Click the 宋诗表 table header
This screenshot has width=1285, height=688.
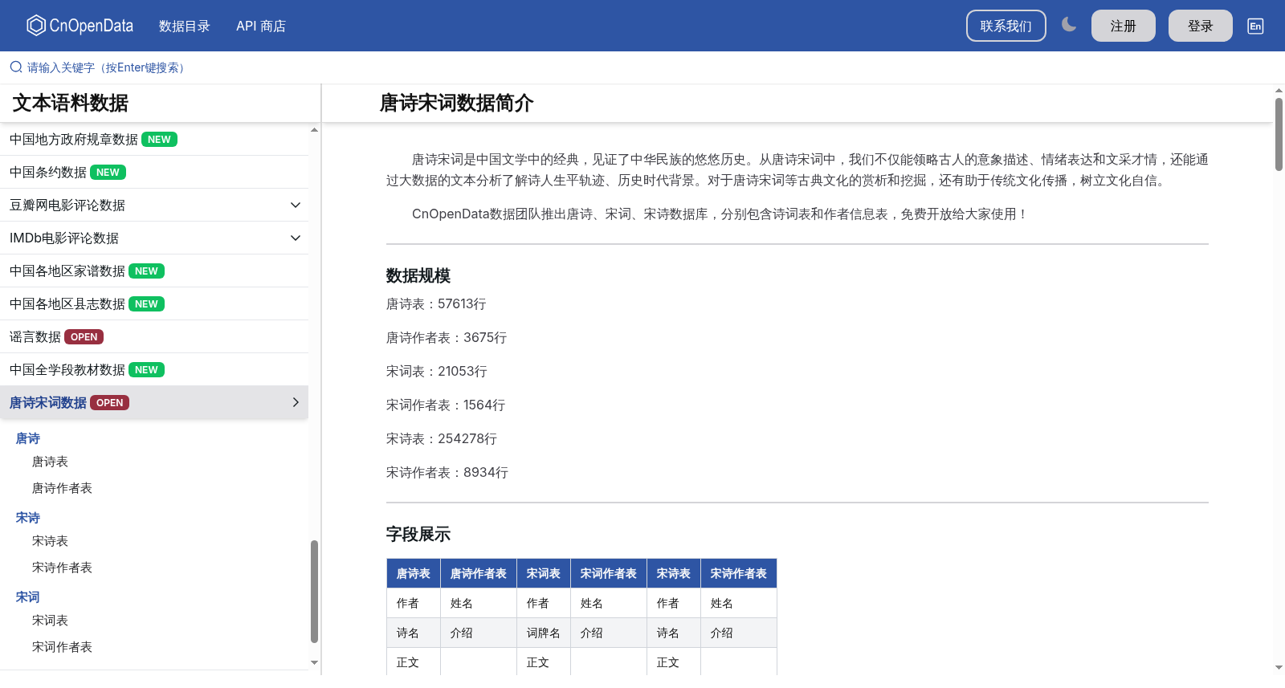click(x=674, y=573)
